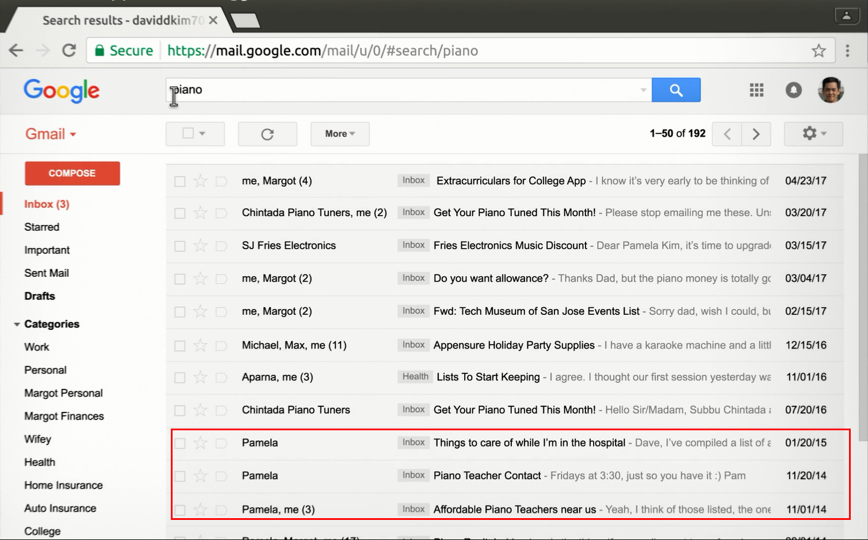Select the Fries Electronics Music Discount email checkbox
This screenshot has height=540, width=868.
180,246
